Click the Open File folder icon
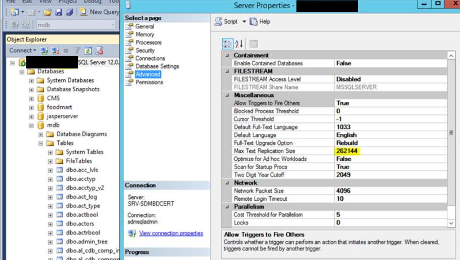 [47, 12]
